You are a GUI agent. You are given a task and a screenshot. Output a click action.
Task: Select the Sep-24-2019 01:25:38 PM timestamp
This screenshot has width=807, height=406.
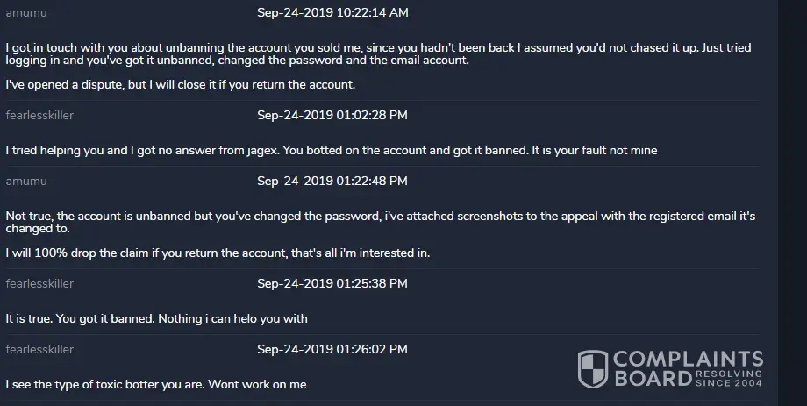[x=332, y=284]
